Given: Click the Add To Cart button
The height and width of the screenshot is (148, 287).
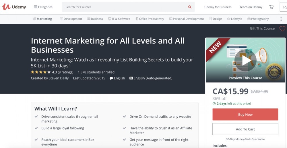Looking at the screenshot, I should (245, 129).
